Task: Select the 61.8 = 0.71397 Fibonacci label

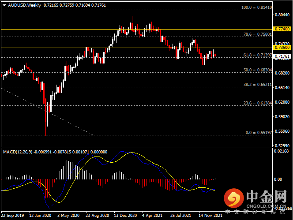Action: click(x=258, y=55)
